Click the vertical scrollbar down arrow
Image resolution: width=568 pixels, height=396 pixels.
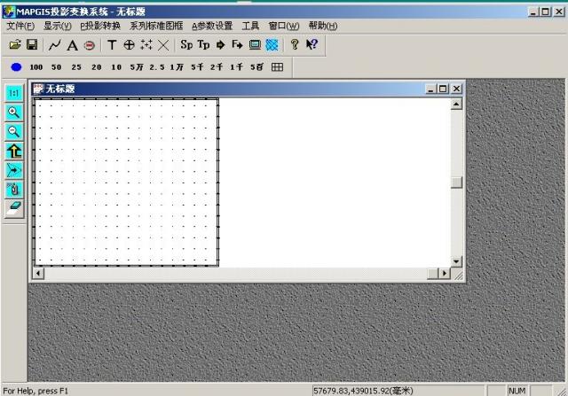coord(457,261)
